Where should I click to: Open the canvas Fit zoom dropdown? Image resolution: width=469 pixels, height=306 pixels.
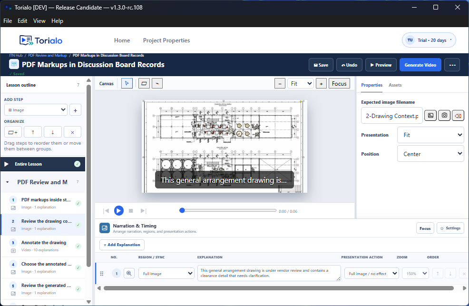pyautogui.click(x=300, y=84)
